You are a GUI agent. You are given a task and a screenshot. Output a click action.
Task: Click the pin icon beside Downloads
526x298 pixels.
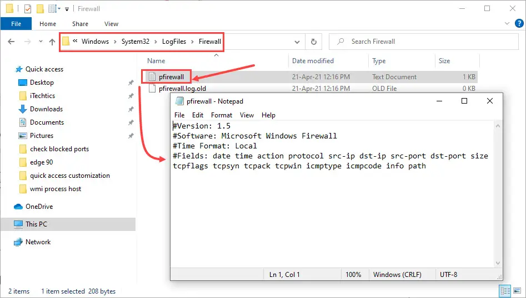131,109
